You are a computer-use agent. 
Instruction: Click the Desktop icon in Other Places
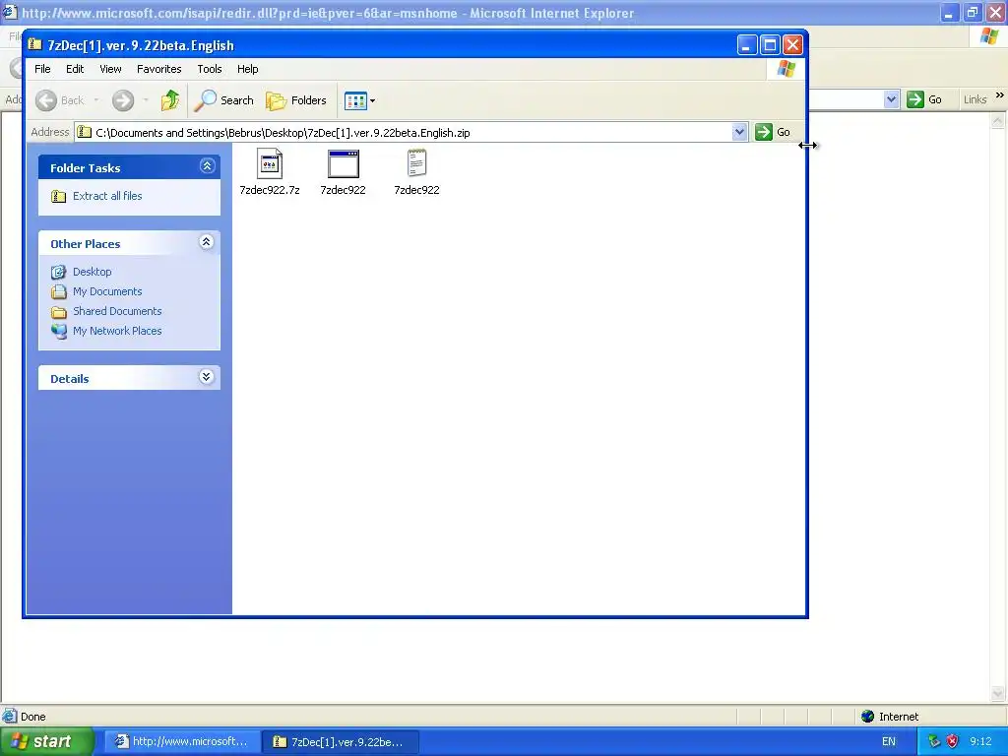58,272
